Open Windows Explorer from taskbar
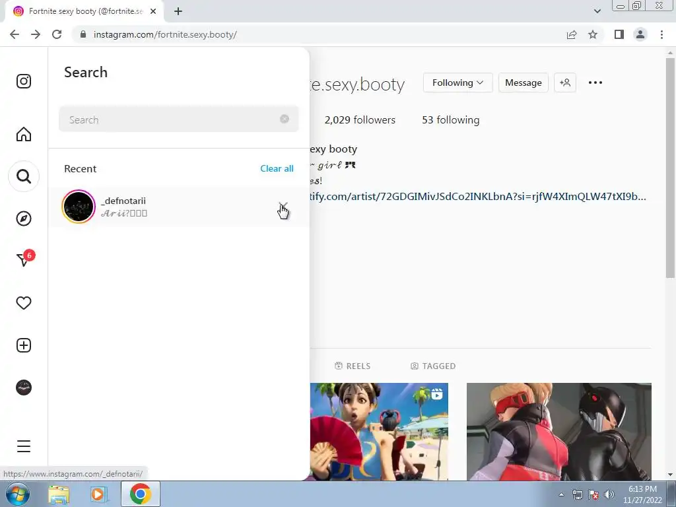Screen dimensions: 676x507 point(59,494)
